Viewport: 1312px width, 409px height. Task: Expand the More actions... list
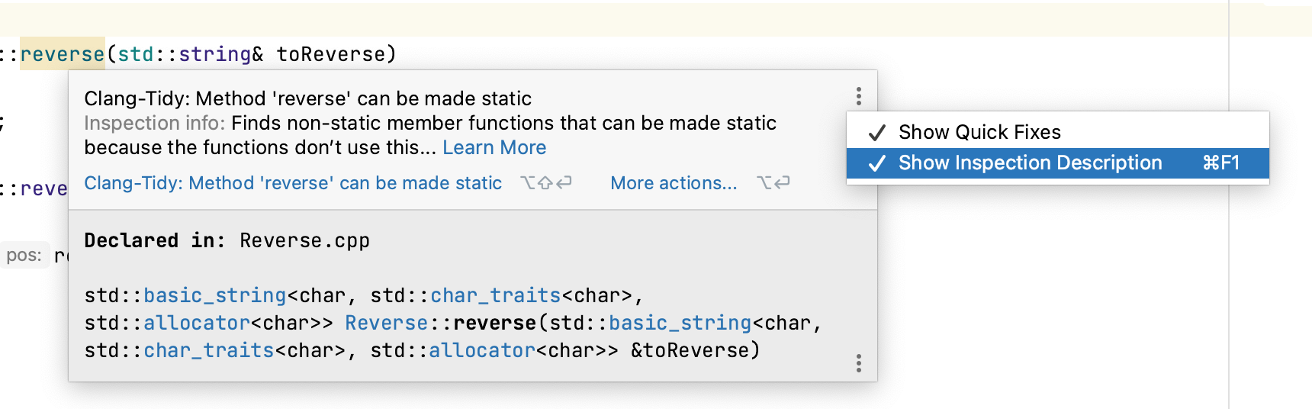pyautogui.click(x=674, y=183)
